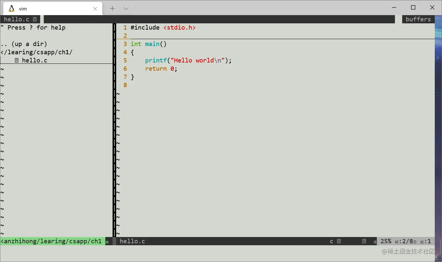Close the terminal window
The width and height of the screenshot is (442, 262).
432,8
